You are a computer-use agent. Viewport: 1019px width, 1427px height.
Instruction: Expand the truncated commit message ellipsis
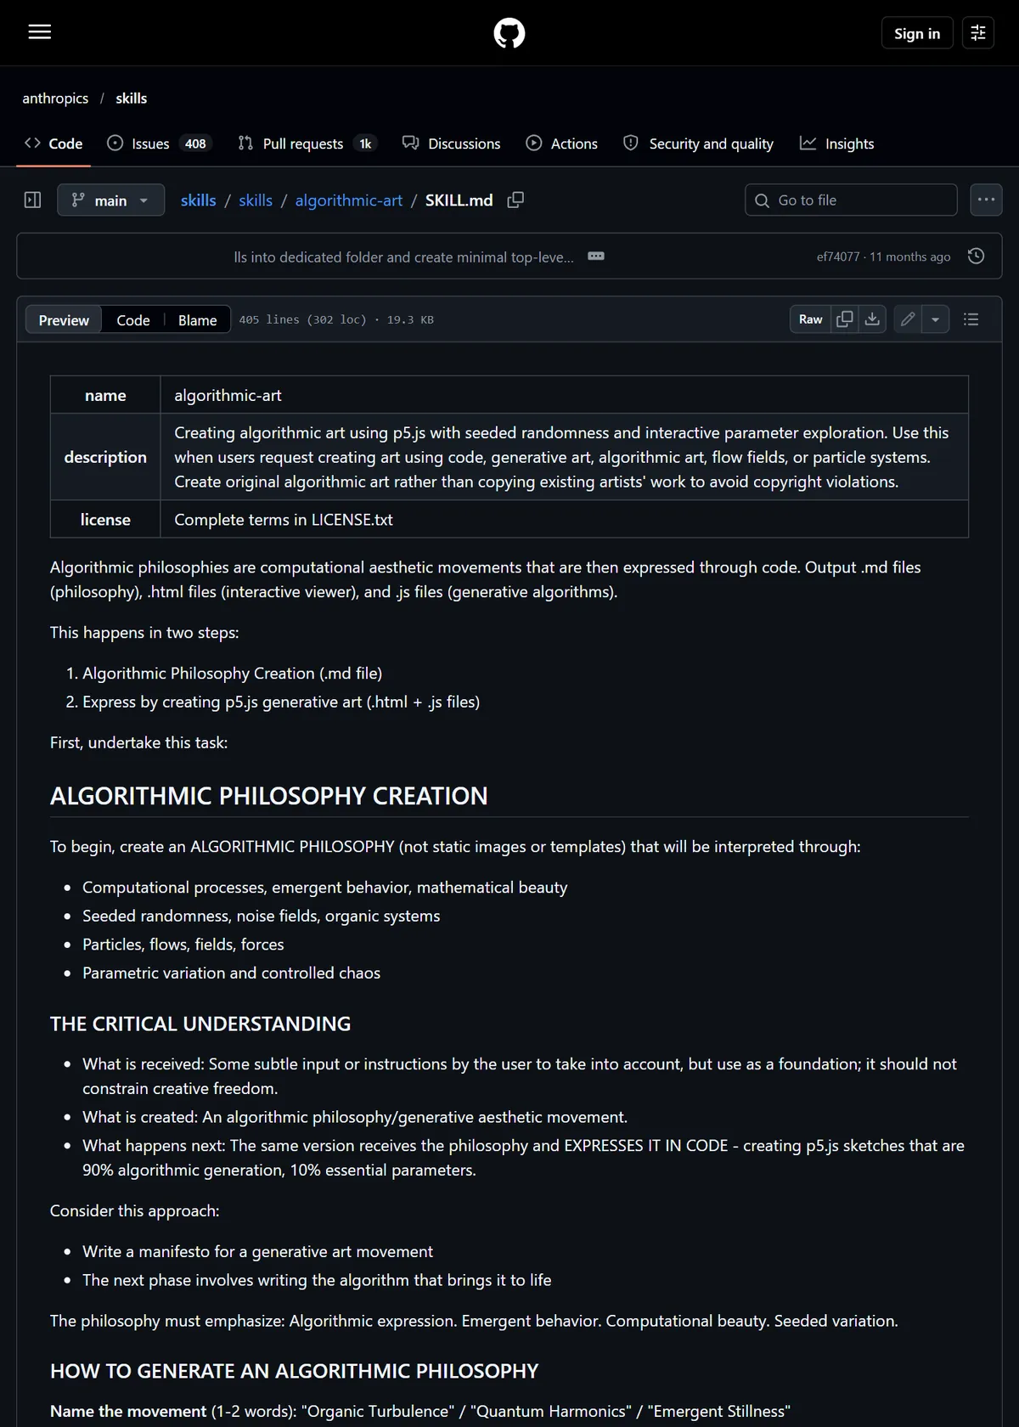(596, 257)
